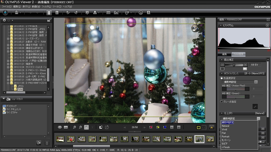This screenshot has height=152, width=271.
Task: Increase exposure with plus button
Action: (245, 65)
